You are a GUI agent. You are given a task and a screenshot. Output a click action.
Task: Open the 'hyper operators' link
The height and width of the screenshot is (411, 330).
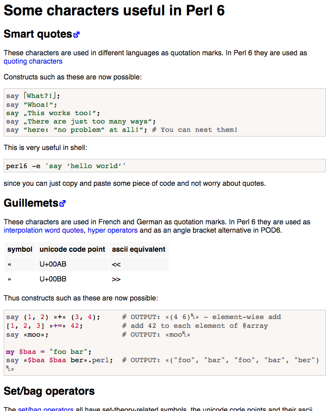[x=112, y=230]
